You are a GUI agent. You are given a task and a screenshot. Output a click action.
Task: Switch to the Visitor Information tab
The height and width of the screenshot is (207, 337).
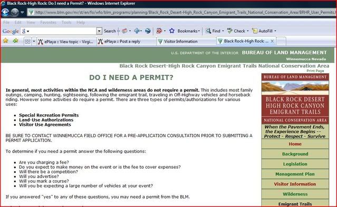(x=186, y=42)
